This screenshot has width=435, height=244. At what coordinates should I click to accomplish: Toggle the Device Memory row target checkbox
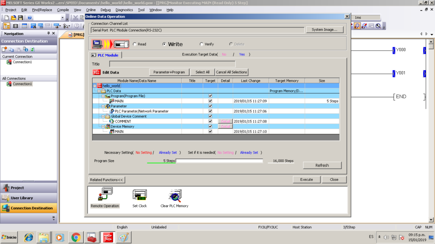tap(210, 126)
